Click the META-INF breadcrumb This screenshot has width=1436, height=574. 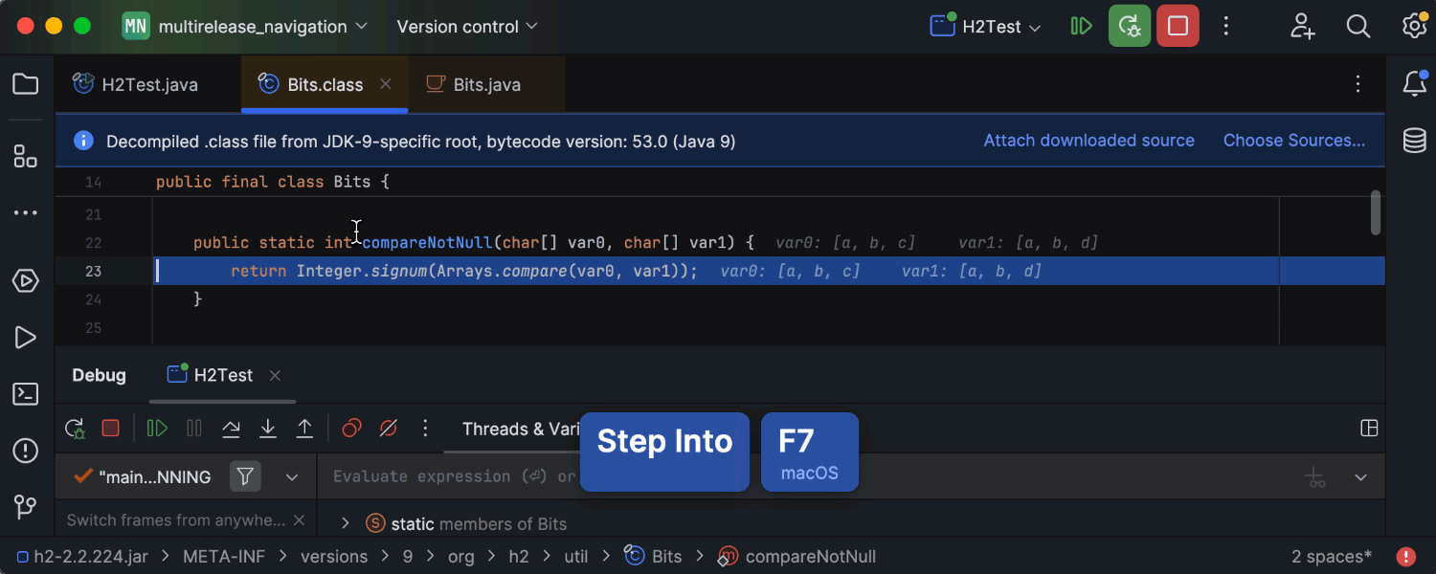[224, 557]
